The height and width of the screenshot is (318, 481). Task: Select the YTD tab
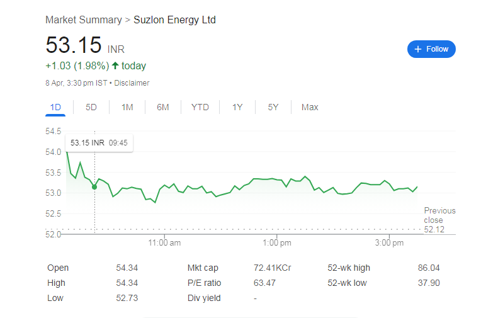[200, 107]
